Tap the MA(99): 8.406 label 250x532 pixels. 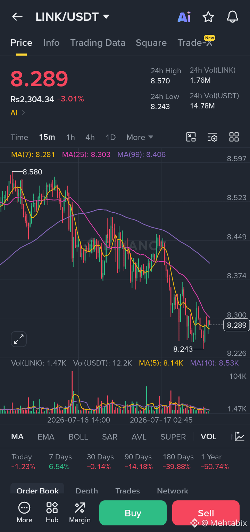[142, 155]
